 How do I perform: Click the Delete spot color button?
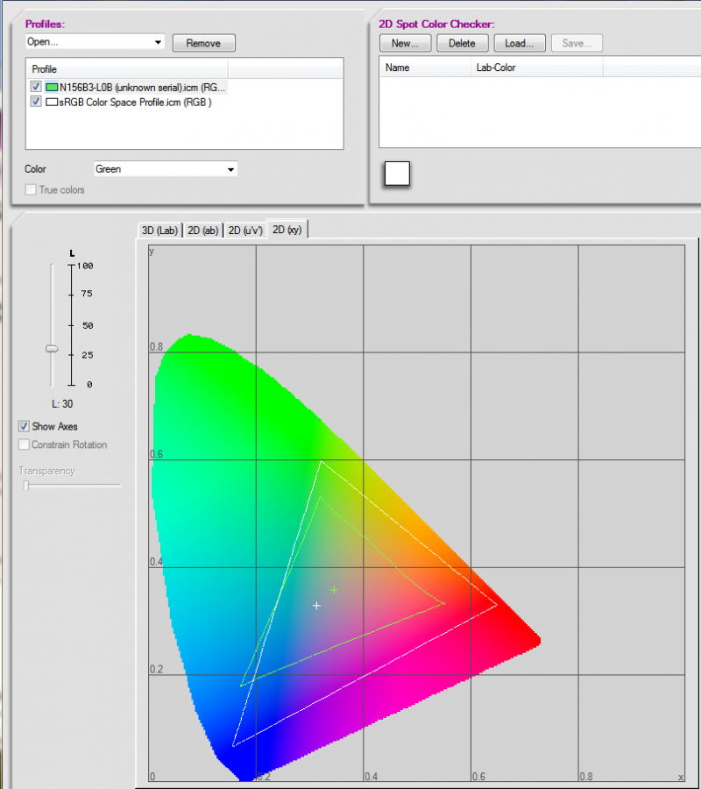[x=463, y=43]
